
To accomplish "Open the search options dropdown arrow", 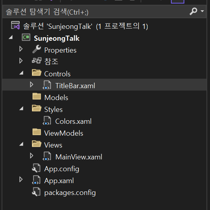I will coord(202,11).
